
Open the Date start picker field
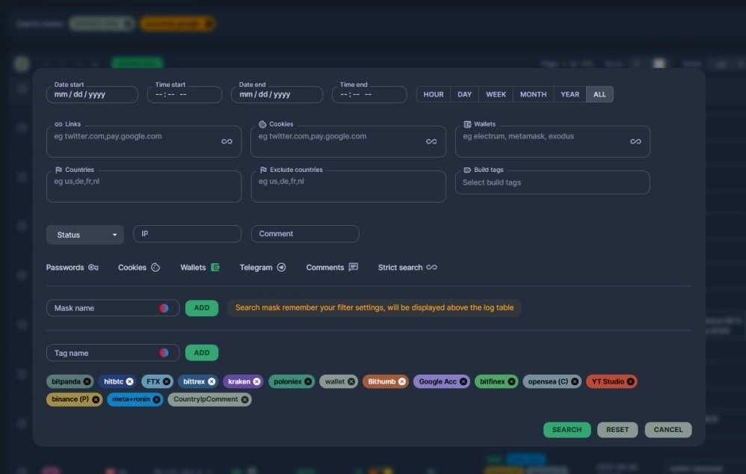click(92, 95)
